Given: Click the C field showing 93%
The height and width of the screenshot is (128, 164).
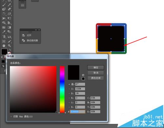Looking at the screenshot, I should [95, 98].
